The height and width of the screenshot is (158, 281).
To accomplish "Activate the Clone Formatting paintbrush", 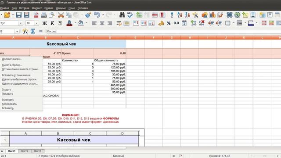I will click(88, 14).
